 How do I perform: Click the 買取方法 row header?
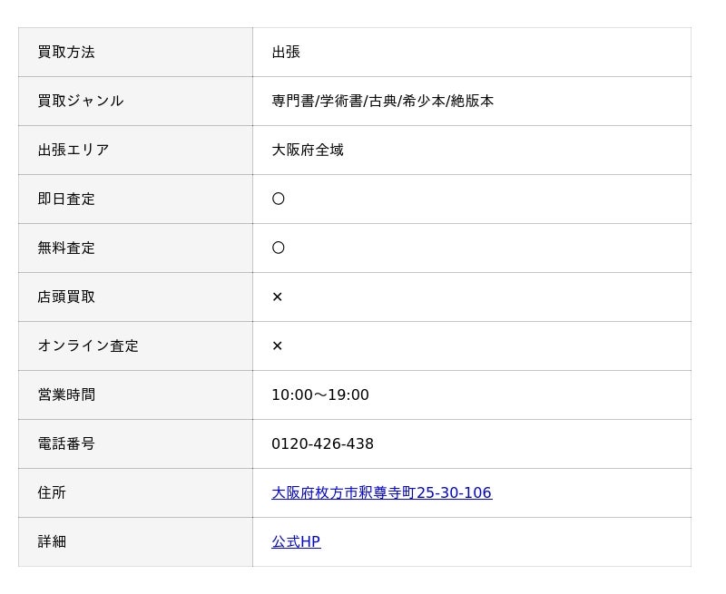click(x=66, y=52)
